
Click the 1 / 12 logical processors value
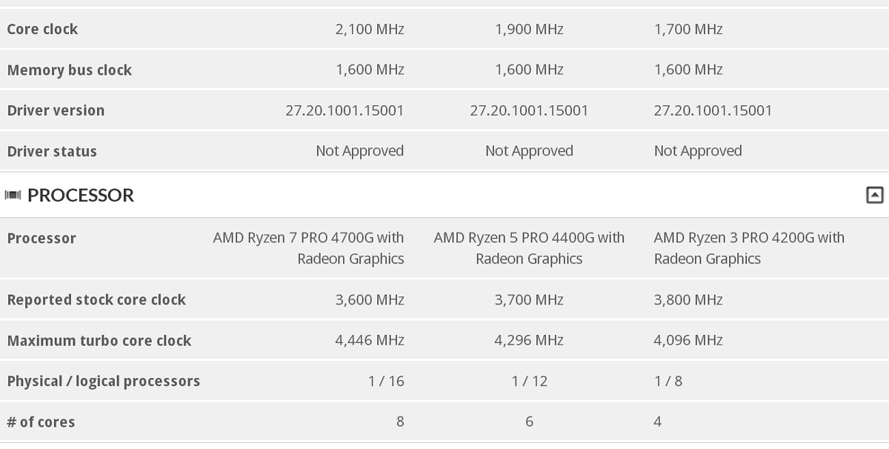click(529, 382)
